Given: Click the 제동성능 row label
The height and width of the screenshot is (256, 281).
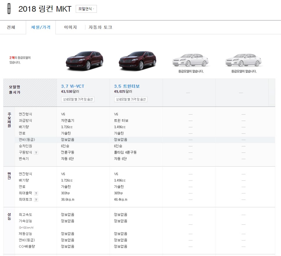Looking at the screenshot, I should tap(25, 234).
